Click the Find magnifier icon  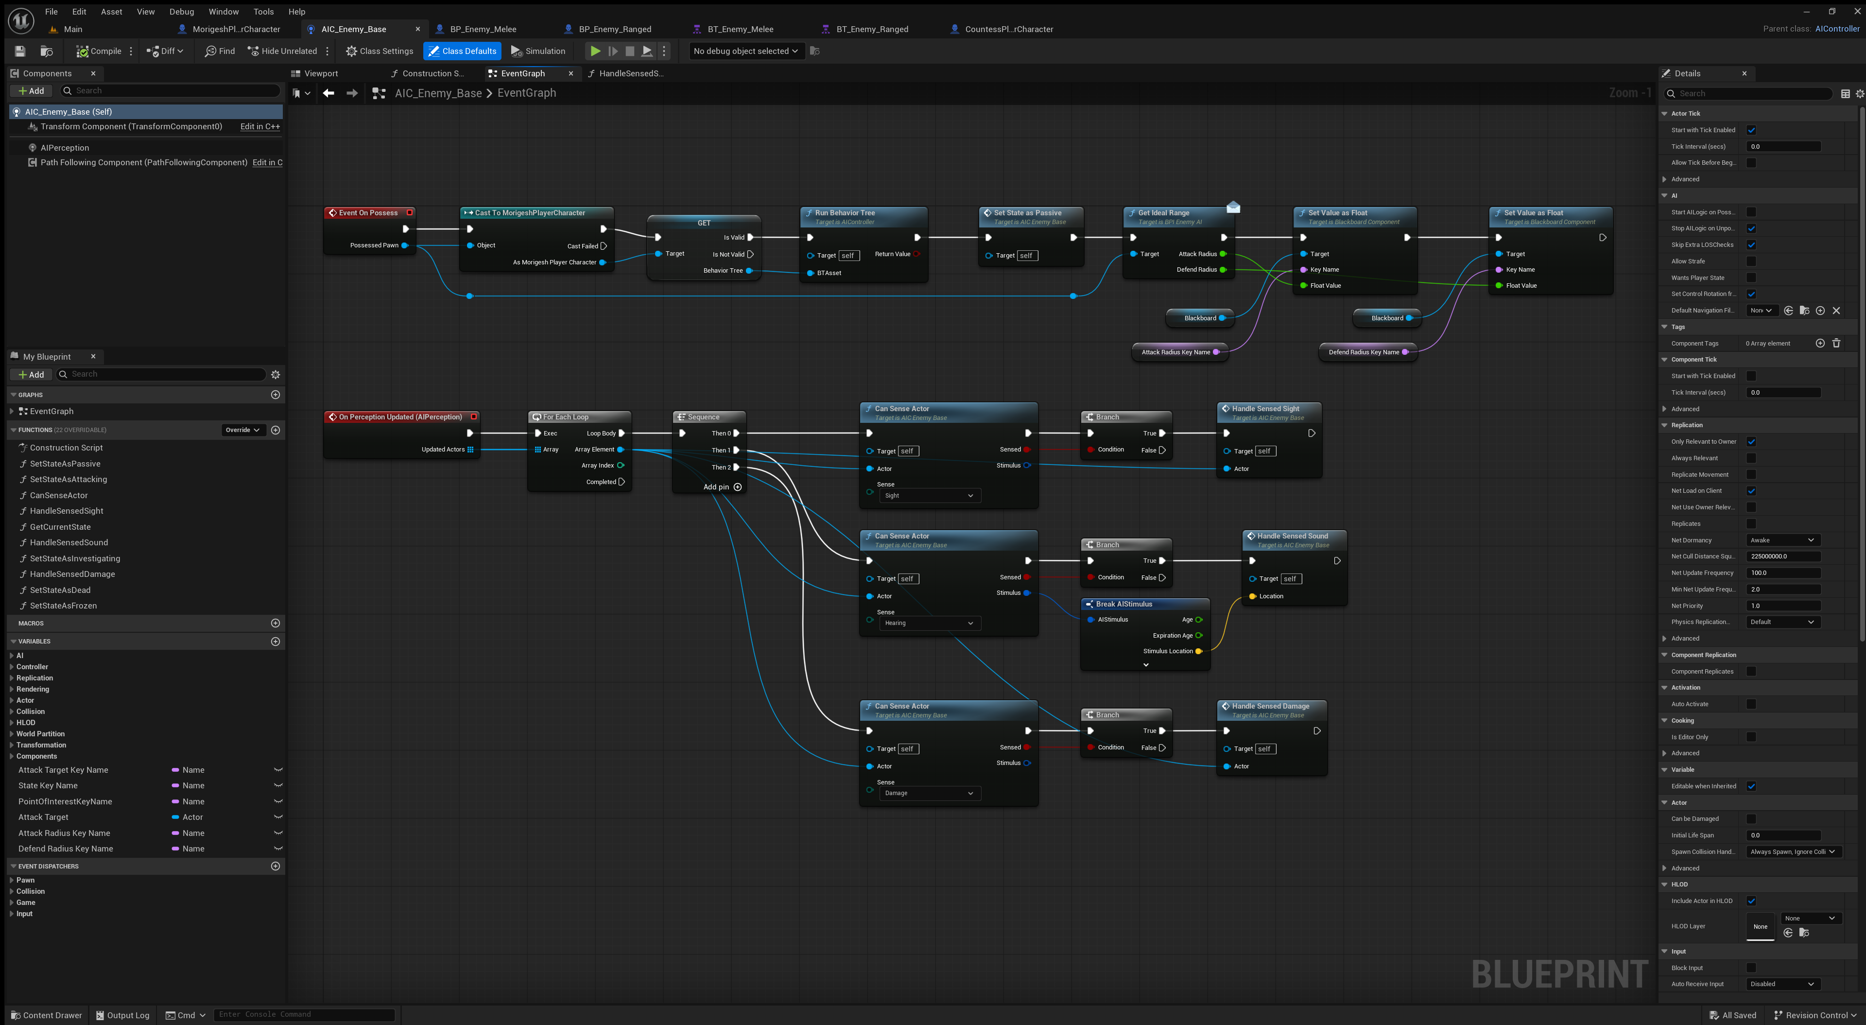point(211,51)
